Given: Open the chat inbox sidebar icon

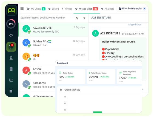Looking at the screenshot, I should click(11, 47).
